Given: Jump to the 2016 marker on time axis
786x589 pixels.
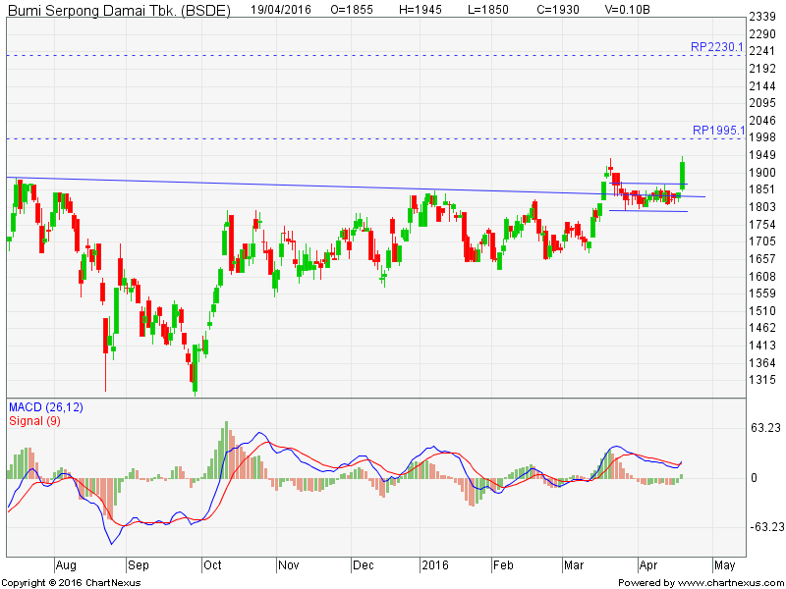Looking at the screenshot, I should [x=433, y=565].
